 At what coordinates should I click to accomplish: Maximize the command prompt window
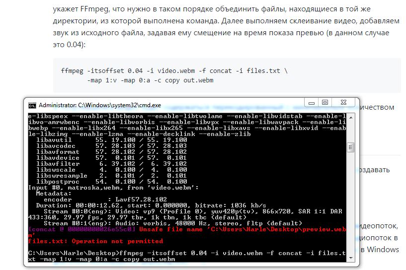point(325,103)
